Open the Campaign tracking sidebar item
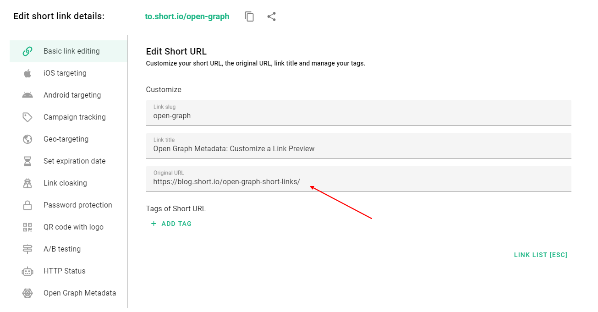 pos(76,117)
